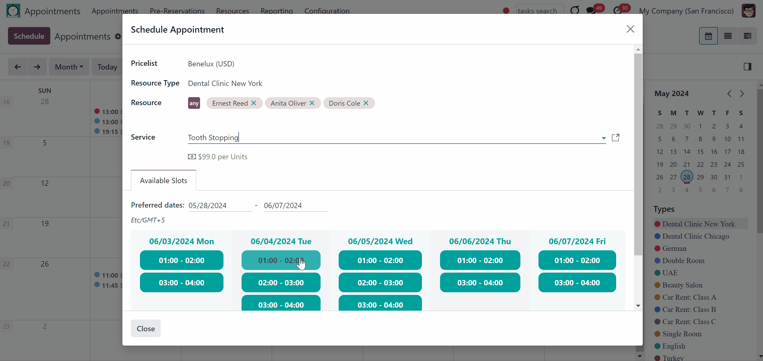Go to next month with right arrow
This screenshot has height=361, width=763.
click(37, 67)
